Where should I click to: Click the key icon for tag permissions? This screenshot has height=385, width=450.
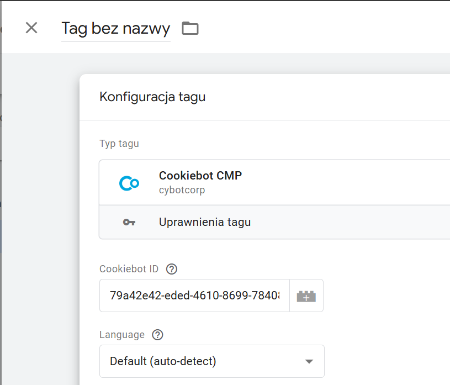point(129,222)
